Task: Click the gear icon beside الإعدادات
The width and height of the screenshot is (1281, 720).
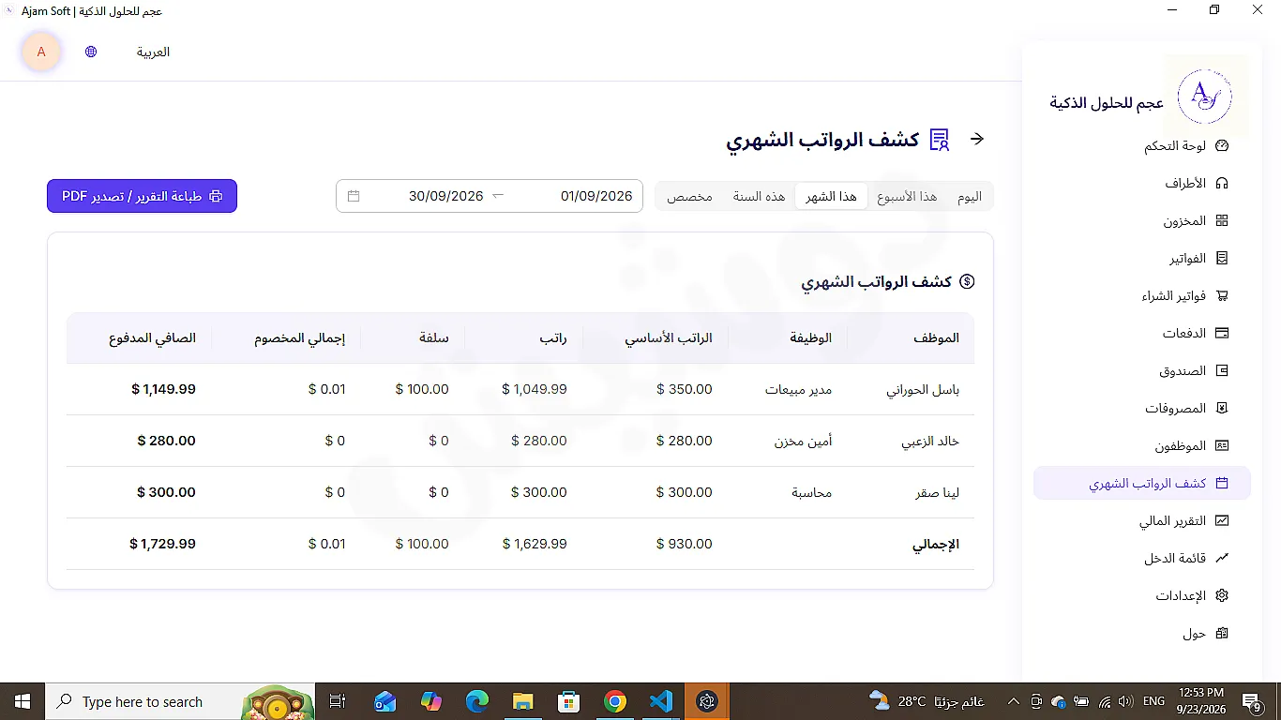Action: pos(1221,596)
